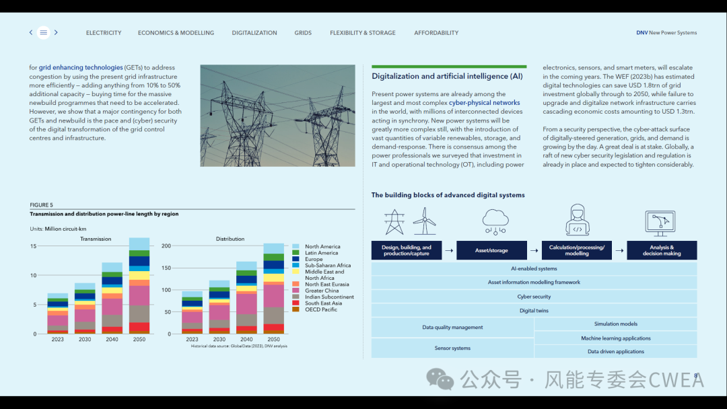Image resolution: width=727 pixels, height=409 pixels.
Task: Click North America legend swatch
Action: point(296,246)
